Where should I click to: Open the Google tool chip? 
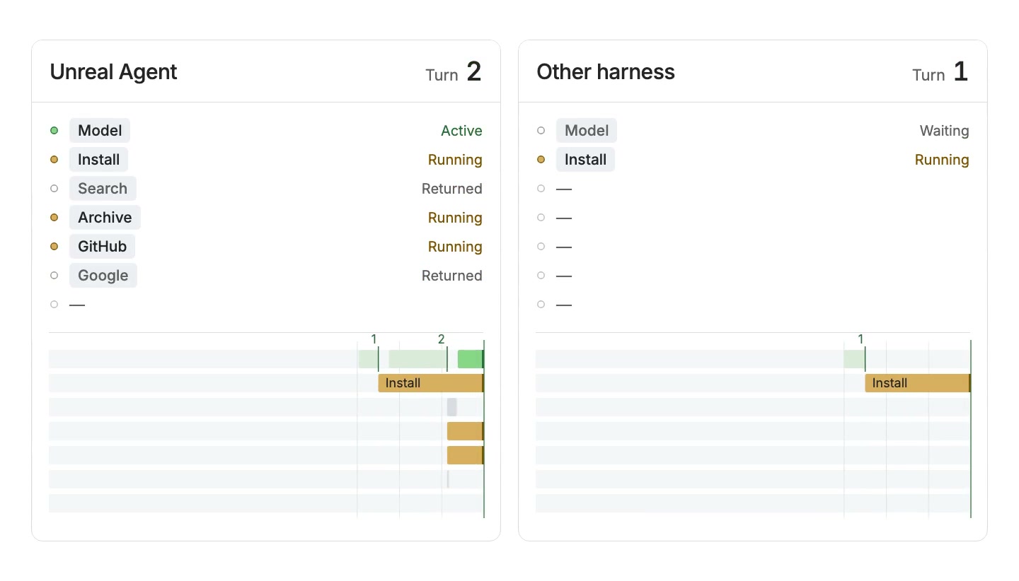(x=103, y=276)
